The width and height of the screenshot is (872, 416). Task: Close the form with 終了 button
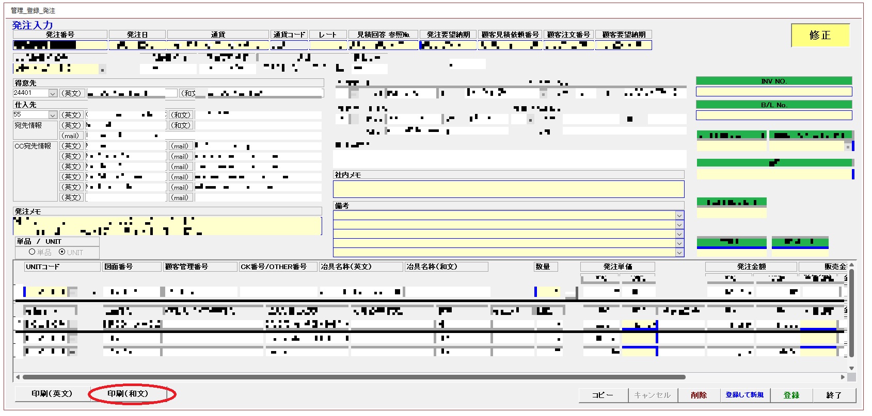coord(833,395)
